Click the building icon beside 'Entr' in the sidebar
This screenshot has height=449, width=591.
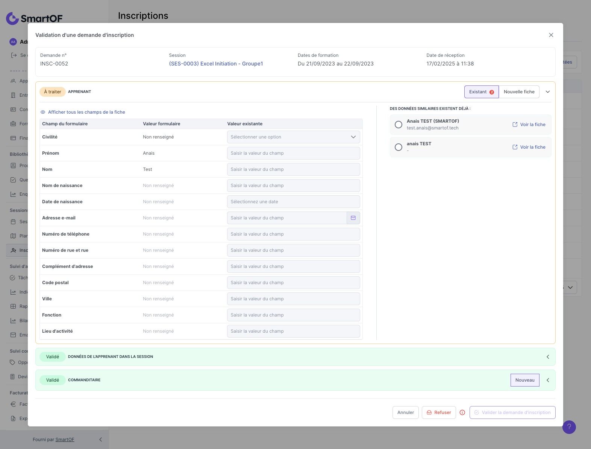click(13, 95)
